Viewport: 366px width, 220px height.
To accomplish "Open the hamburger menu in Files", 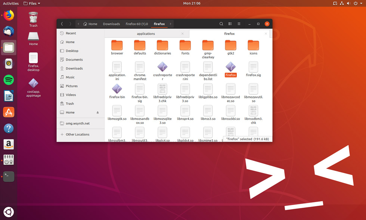I will coord(239,24).
